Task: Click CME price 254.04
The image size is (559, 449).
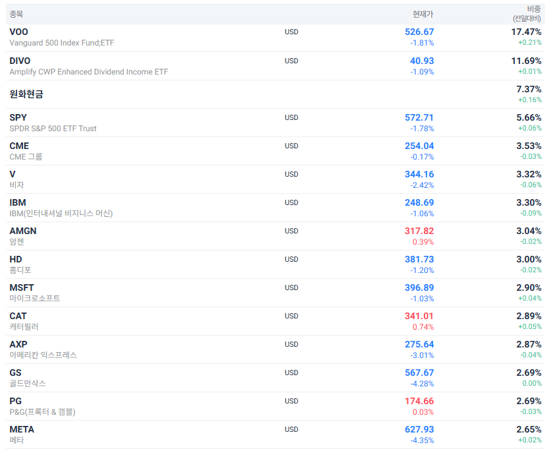Action: (419, 146)
